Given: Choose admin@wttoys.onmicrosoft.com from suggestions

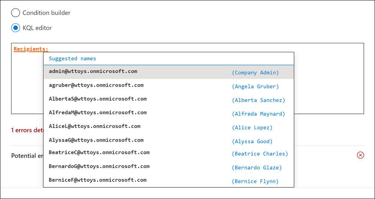Looking at the screenshot, I should click(93, 71).
